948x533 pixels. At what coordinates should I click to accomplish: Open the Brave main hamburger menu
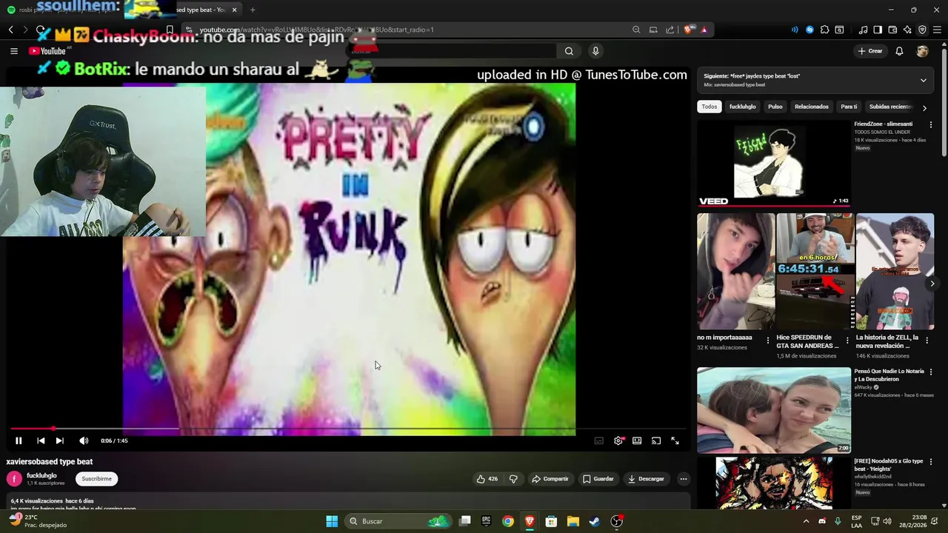tap(937, 30)
